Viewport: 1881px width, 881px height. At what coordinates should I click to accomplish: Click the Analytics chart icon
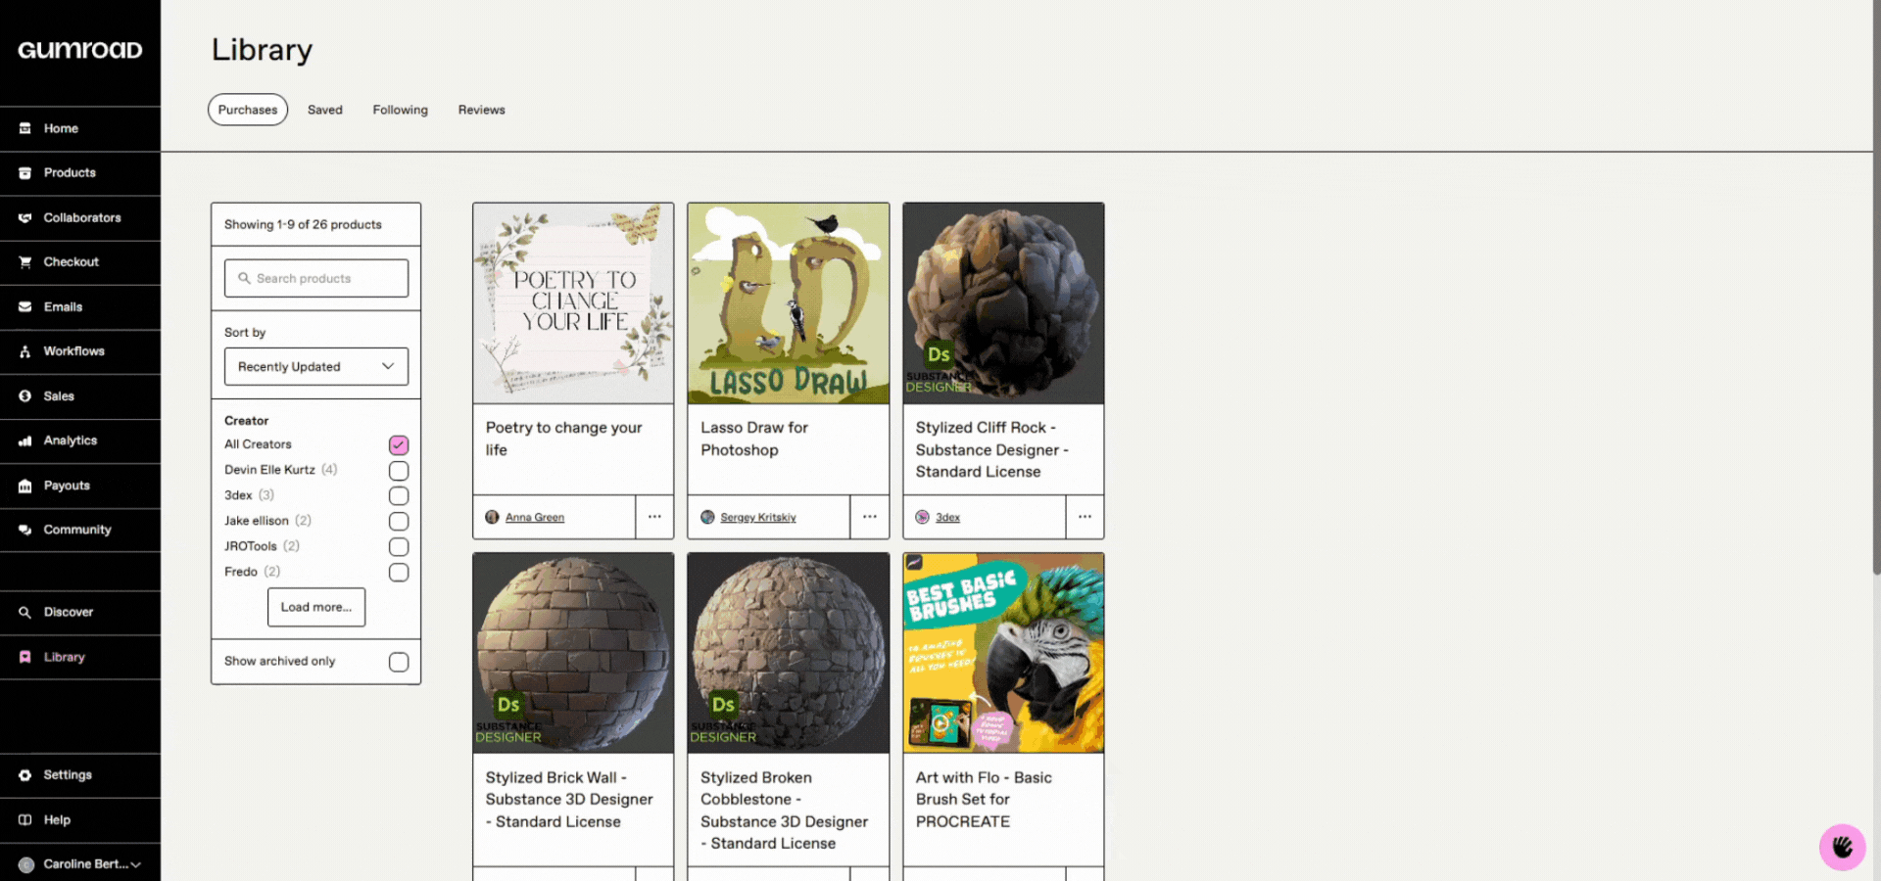click(x=25, y=440)
